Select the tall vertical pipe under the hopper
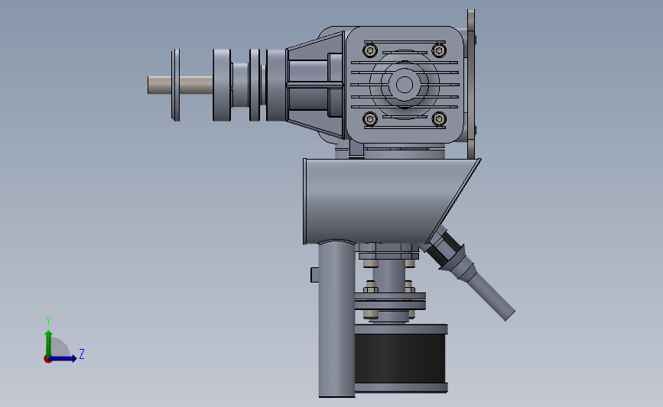Screen dimensions: 663x407 (x=336, y=318)
